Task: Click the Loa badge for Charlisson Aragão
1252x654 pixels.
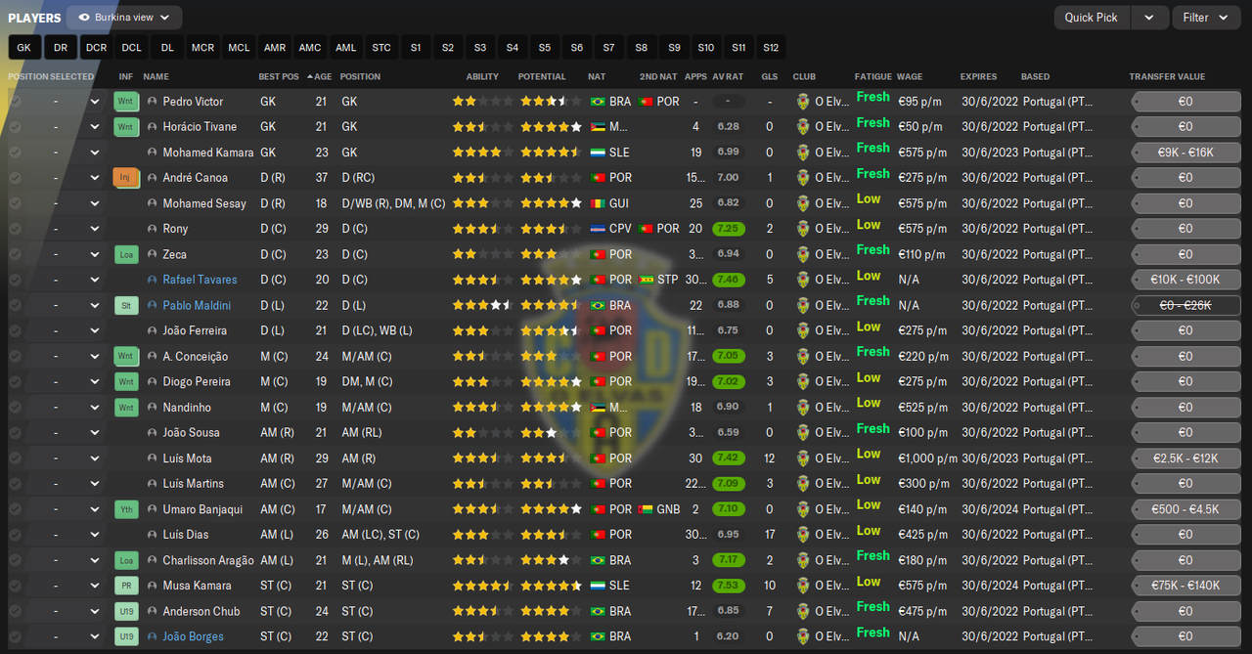Action: click(127, 560)
